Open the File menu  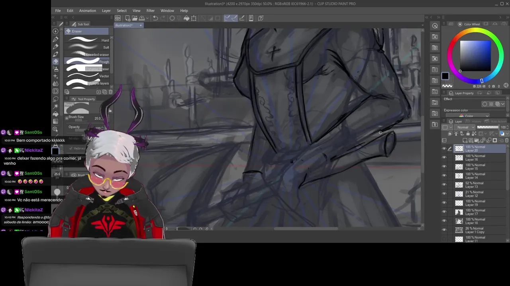click(58, 11)
